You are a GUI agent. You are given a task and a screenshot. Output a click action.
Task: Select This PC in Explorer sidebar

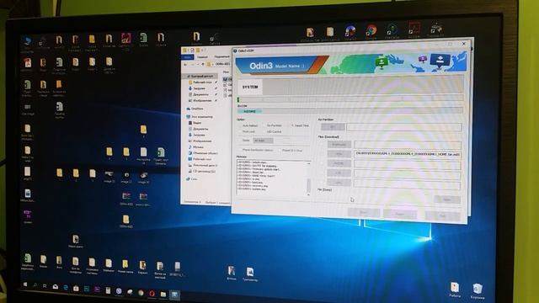(x=200, y=117)
